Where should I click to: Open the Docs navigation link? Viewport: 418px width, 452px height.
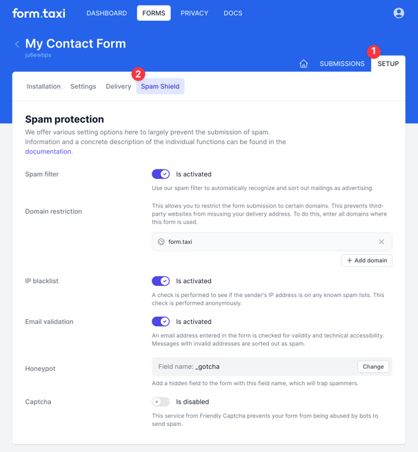click(x=233, y=13)
